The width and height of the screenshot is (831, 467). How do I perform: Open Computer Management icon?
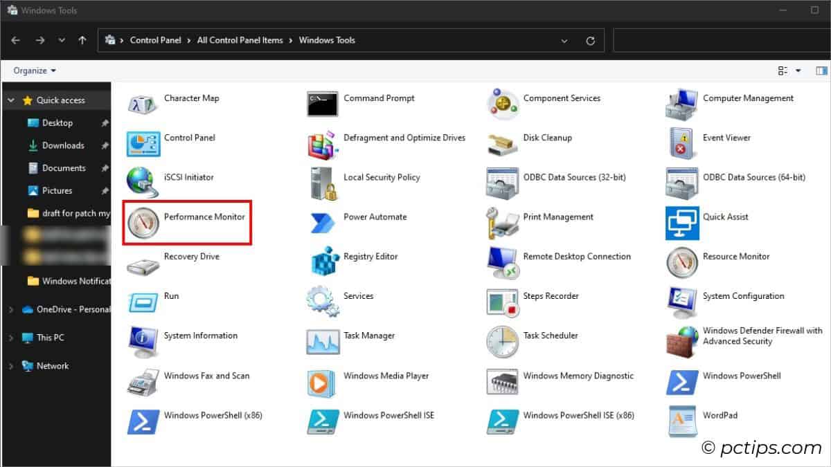point(682,104)
